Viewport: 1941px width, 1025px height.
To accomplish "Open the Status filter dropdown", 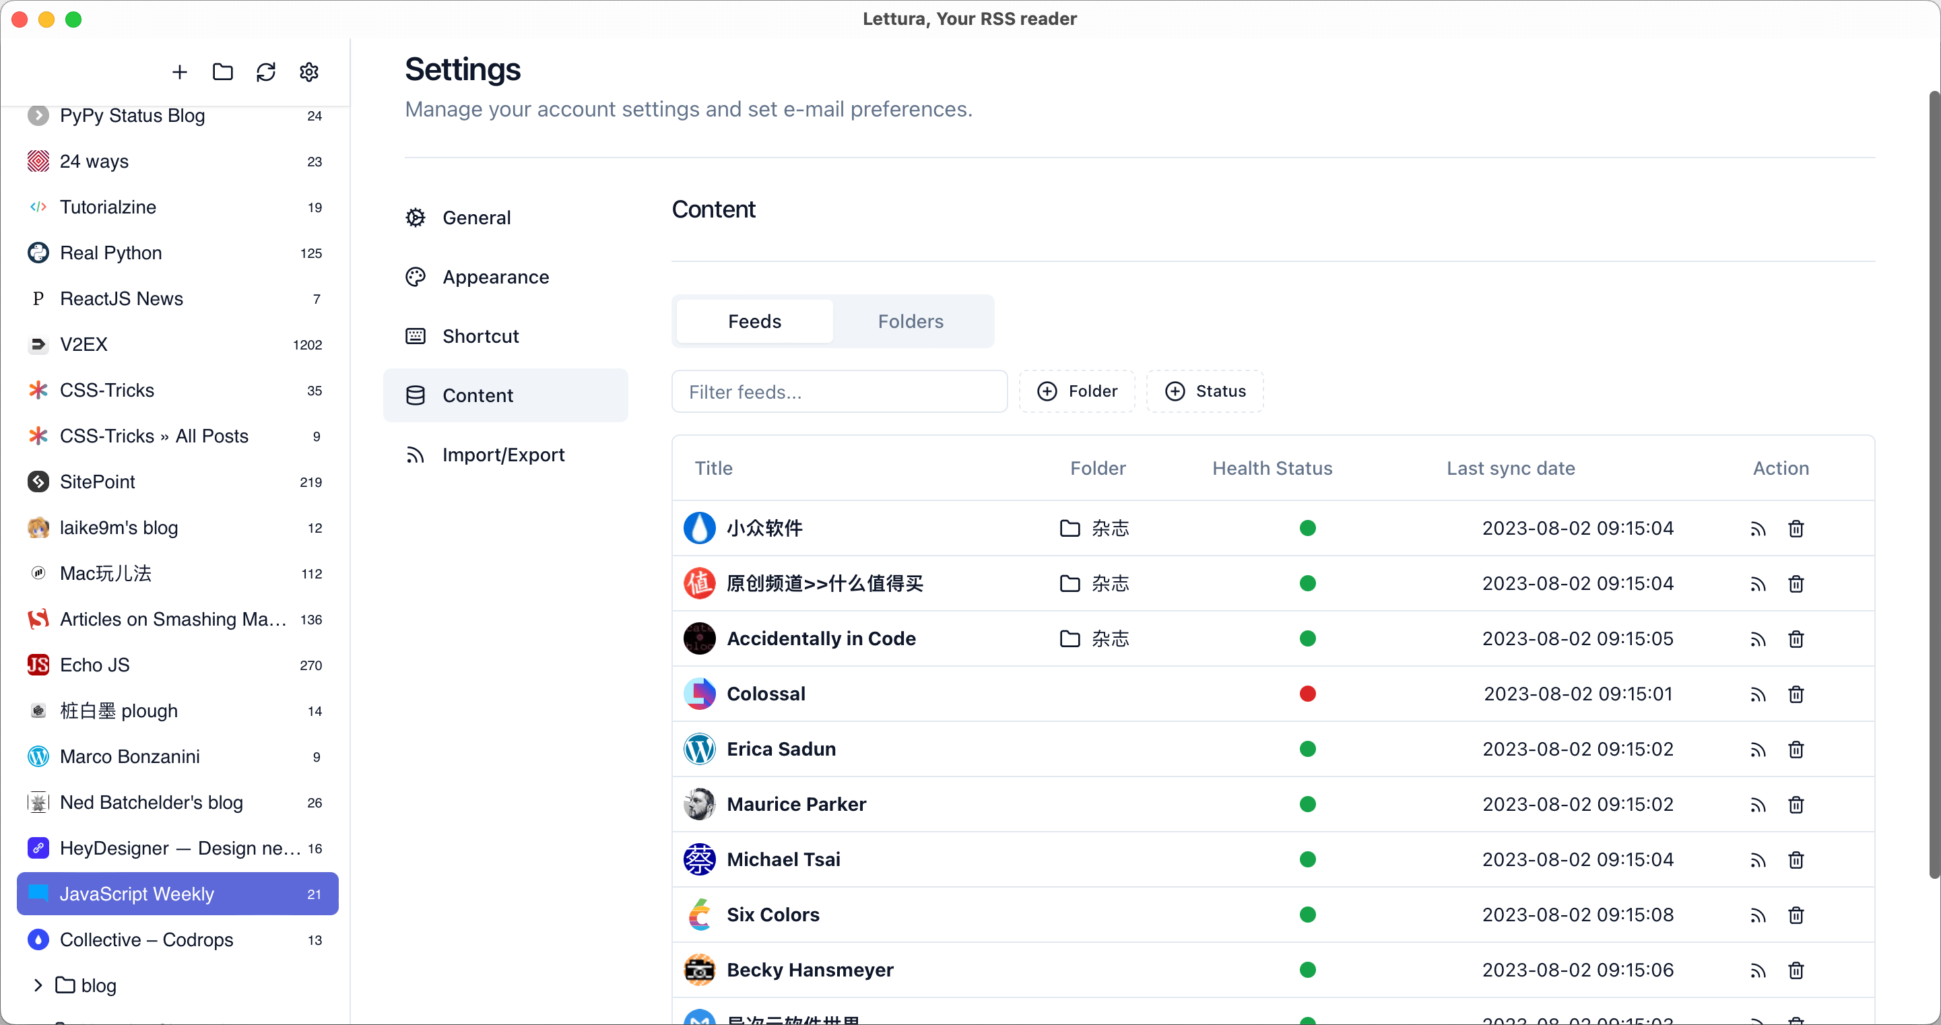I will pyautogui.click(x=1205, y=391).
